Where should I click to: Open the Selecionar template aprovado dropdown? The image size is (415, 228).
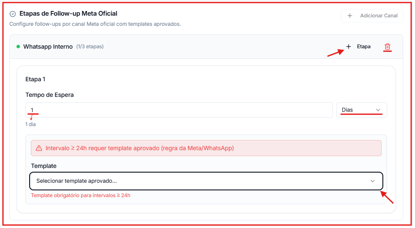click(206, 181)
